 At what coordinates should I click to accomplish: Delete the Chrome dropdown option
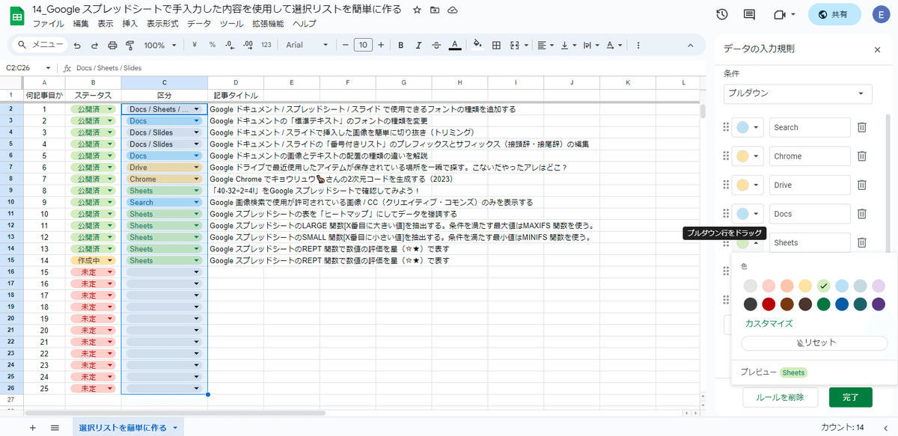pyautogui.click(x=862, y=156)
